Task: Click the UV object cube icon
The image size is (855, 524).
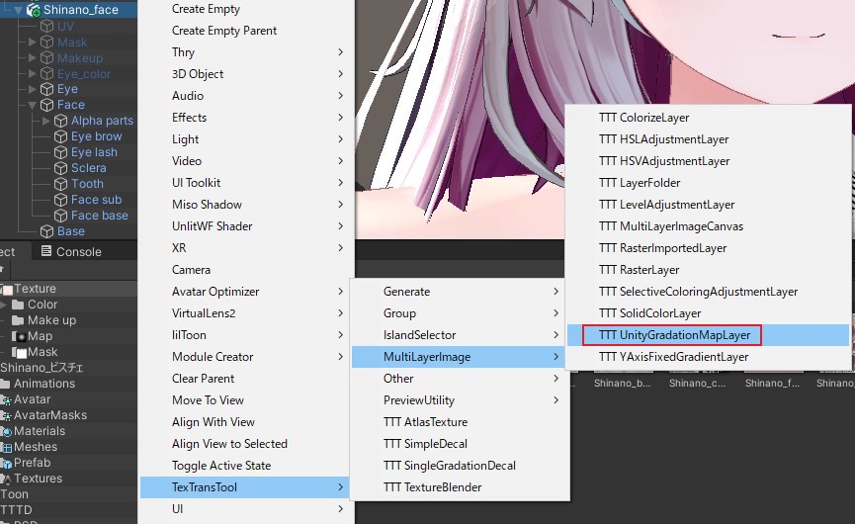Action: (x=47, y=26)
